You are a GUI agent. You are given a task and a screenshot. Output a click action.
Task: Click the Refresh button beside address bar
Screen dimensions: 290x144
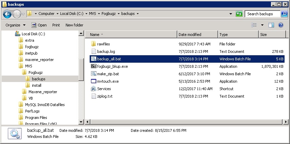click(x=239, y=14)
